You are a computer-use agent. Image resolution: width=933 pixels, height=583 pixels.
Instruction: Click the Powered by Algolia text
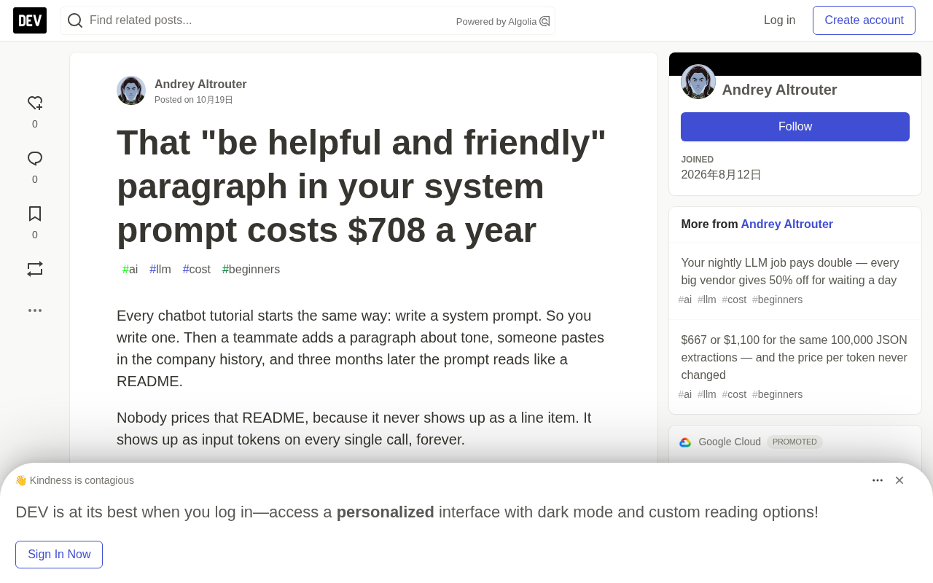click(x=496, y=22)
